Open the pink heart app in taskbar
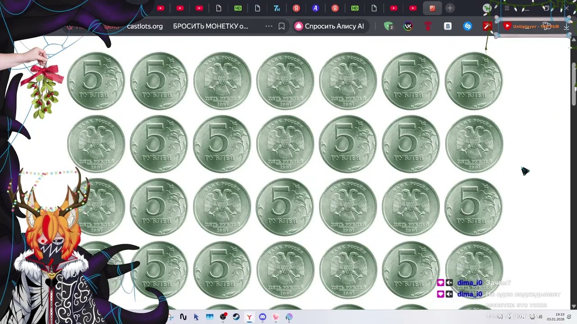This screenshot has height=324, width=577. pos(276,317)
